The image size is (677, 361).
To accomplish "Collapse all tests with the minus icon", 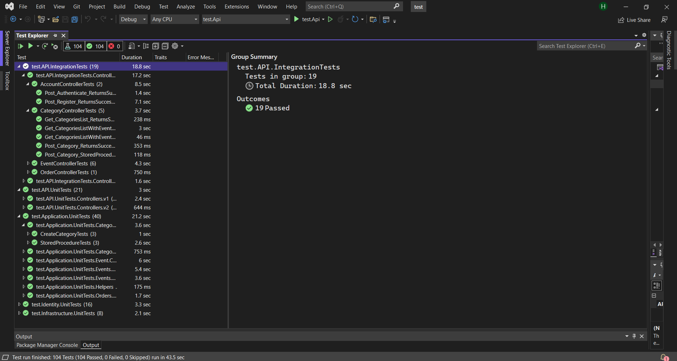I will point(165,46).
